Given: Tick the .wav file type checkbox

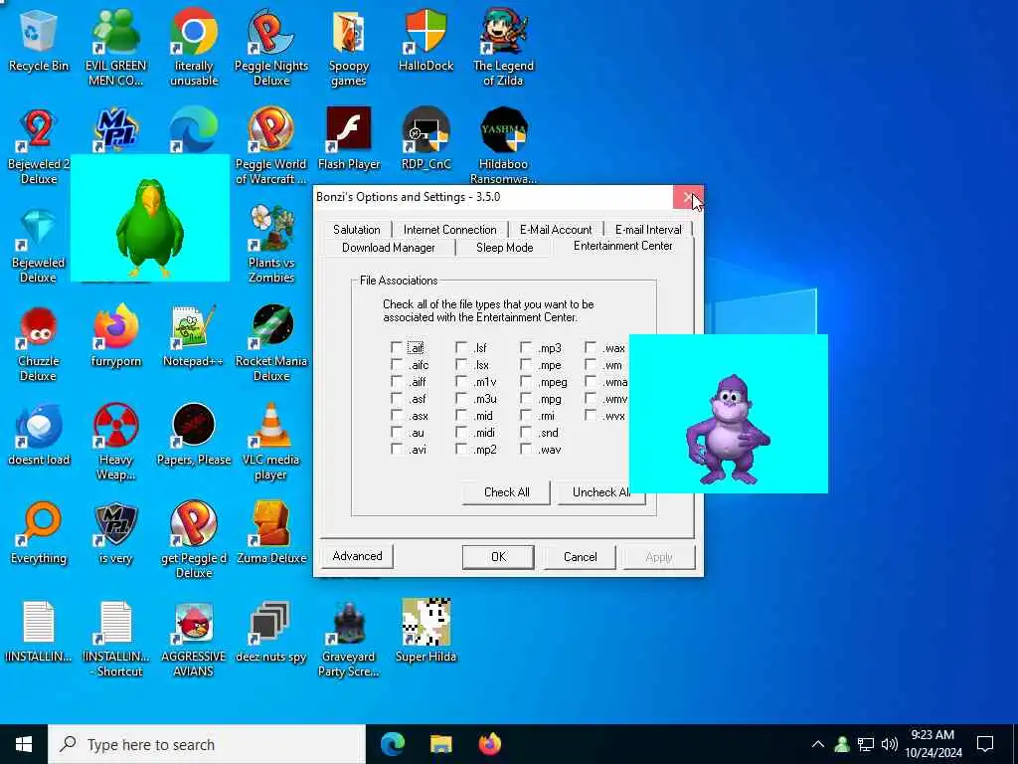Looking at the screenshot, I should pyautogui.click(x=526, y=449).
